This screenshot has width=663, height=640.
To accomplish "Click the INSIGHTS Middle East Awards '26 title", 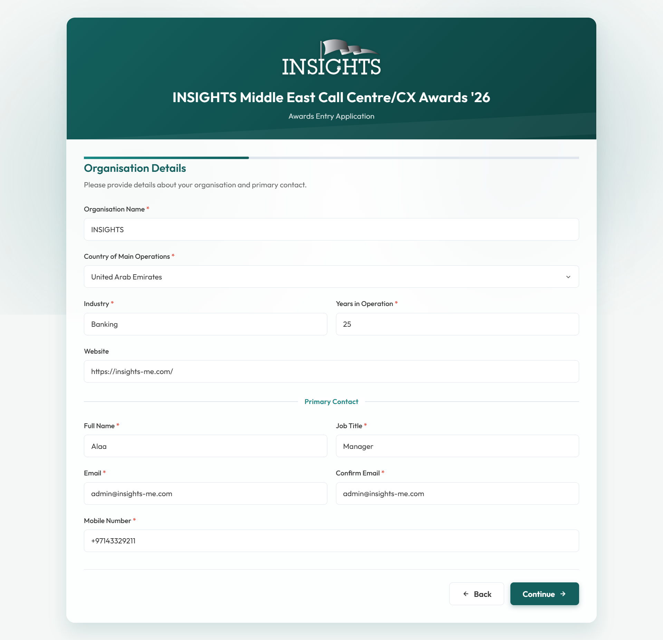I will [x=331, y=97].
